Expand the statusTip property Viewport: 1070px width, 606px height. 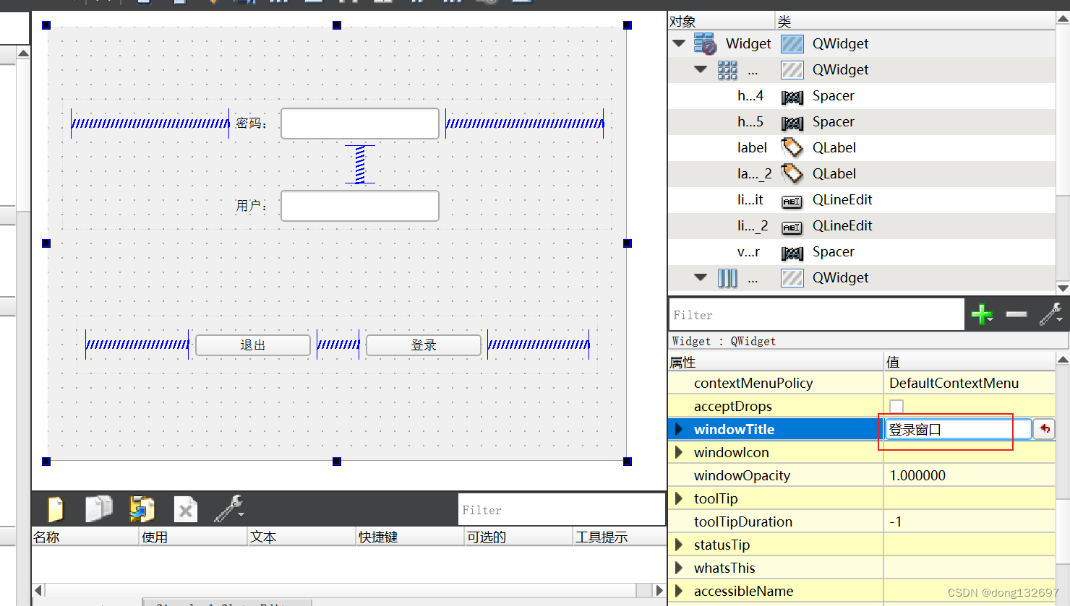[678, 545]
